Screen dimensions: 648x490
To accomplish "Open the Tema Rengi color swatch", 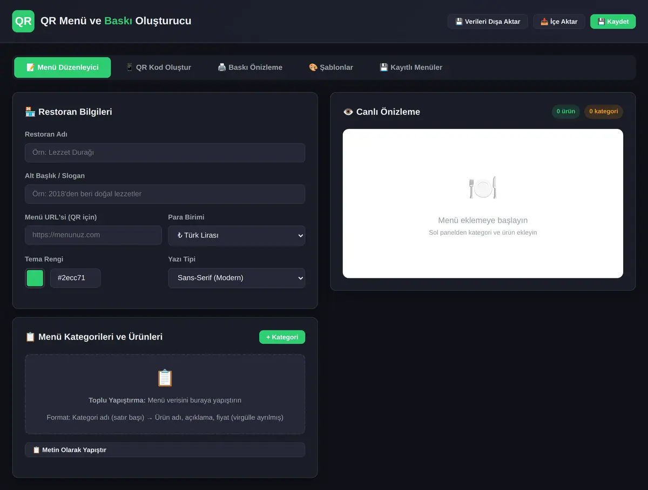I will 35,278.
